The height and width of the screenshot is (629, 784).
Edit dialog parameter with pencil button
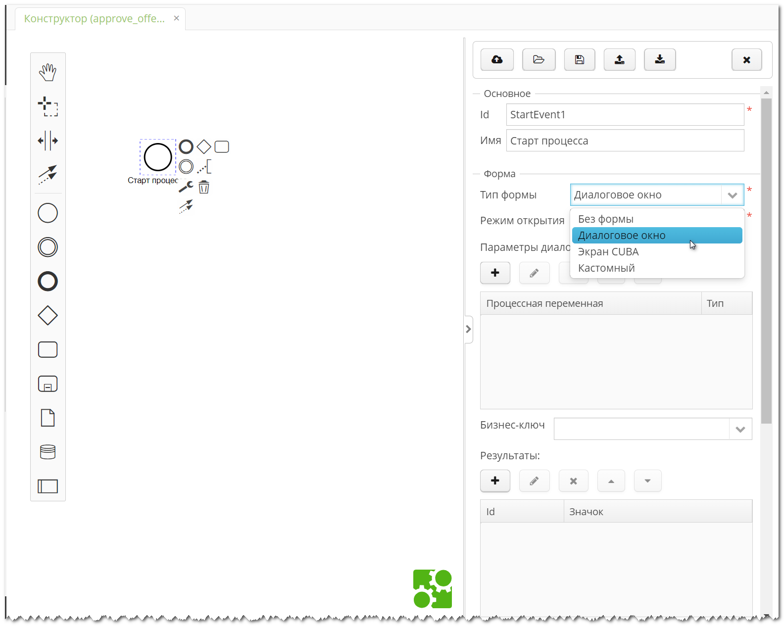coord(534,273)
